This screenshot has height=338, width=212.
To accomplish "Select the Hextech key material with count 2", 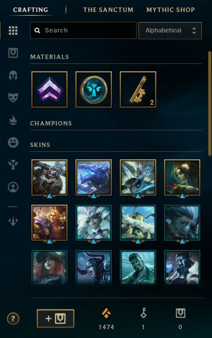I will (x=138, y=89).
